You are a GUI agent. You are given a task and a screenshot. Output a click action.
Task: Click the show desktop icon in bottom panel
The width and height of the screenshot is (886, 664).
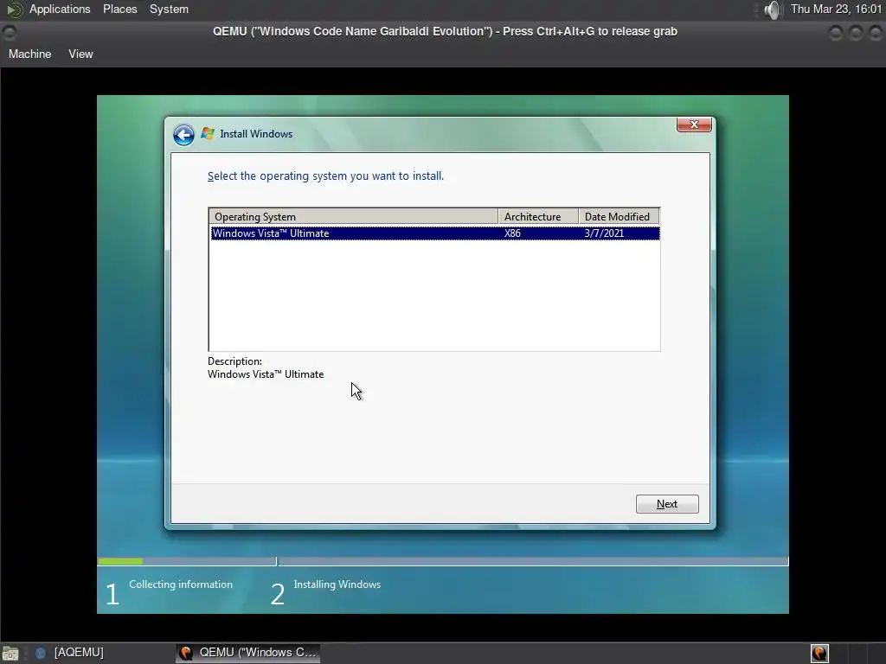click(10, 654)
